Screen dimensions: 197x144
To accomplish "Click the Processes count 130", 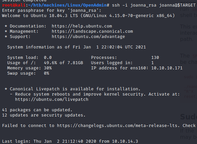I will pyautogui.click(x=155, y=58).
